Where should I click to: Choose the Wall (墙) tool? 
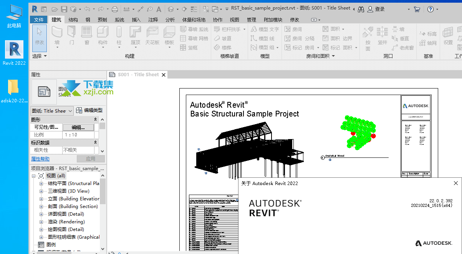[57, 37]
